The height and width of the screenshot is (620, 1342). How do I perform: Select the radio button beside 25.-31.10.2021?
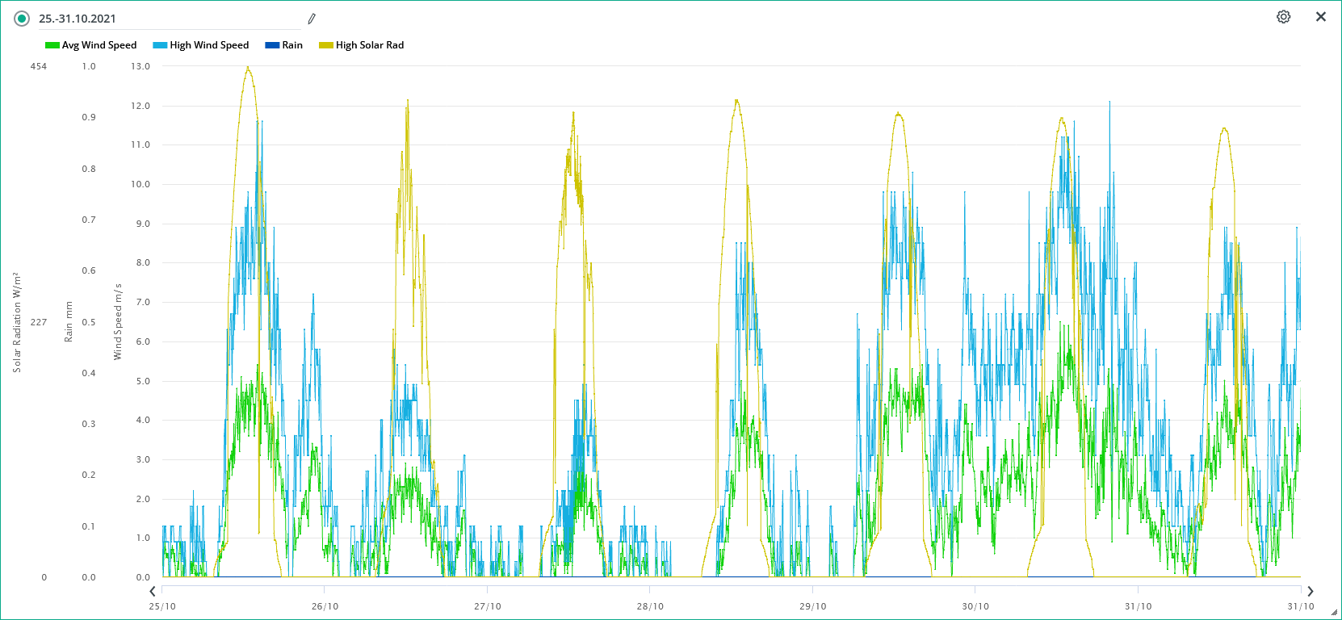pos(22,19)
